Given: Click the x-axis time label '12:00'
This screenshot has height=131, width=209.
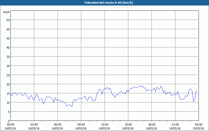Looking at the screenshot, I should (104, 125).
